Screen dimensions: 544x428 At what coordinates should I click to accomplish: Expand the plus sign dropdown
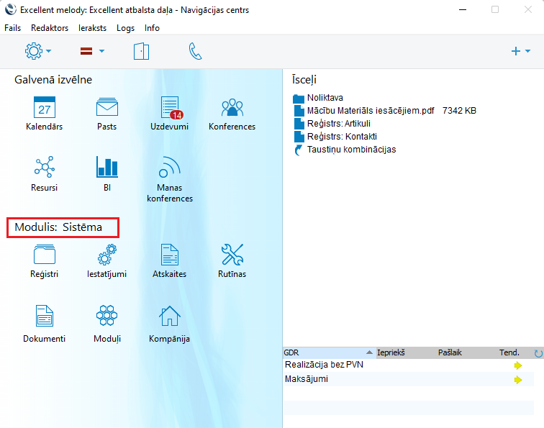520,51
